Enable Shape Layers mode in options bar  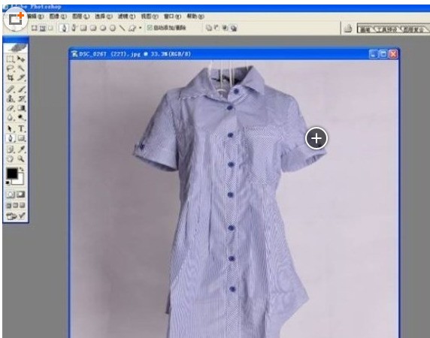pos(35,28)
